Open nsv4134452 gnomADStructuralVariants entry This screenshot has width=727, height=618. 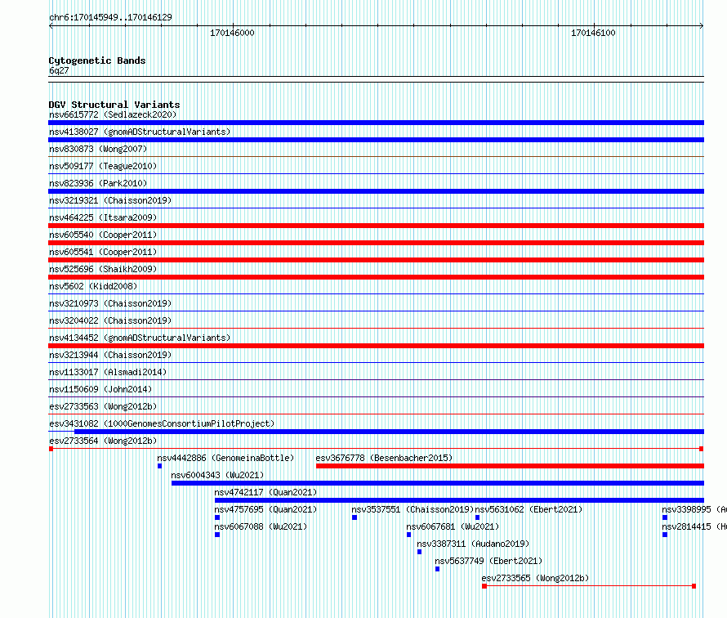click(x=140, y=338)
